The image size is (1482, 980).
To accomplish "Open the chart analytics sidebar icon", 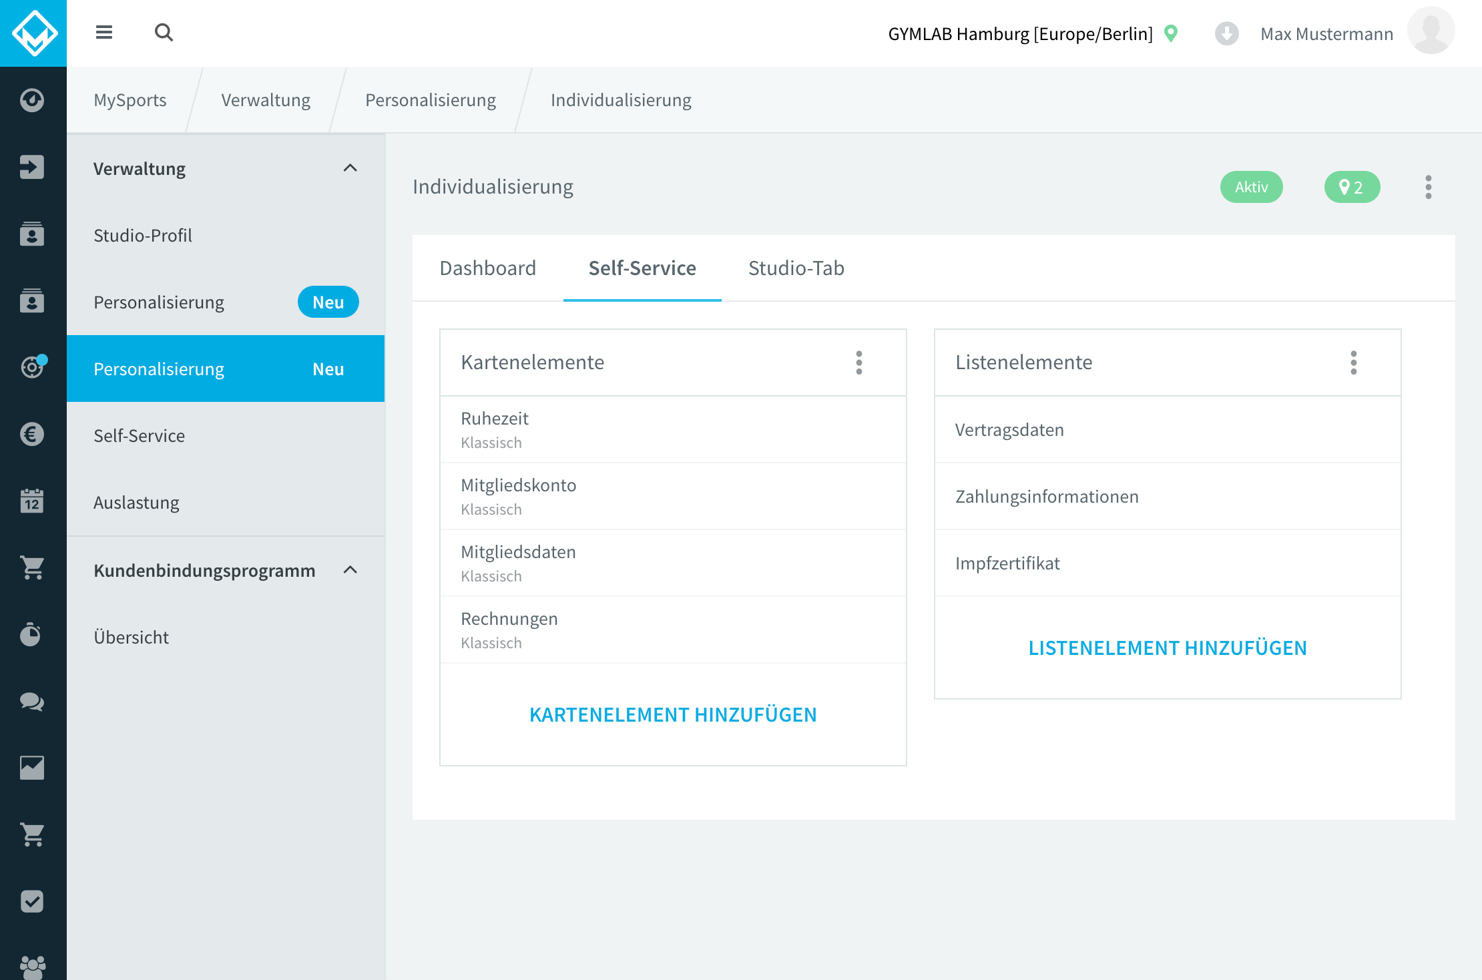I will pyautogui.click(x=32, y=768).
